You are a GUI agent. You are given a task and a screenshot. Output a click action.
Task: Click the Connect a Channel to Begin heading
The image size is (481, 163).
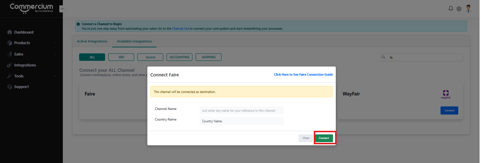(x=102, y=24)
